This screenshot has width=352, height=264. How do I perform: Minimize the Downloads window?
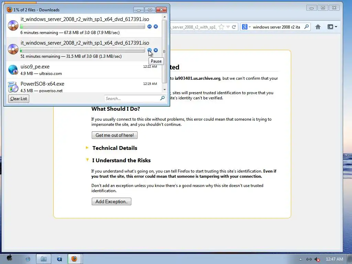(139, 10)
